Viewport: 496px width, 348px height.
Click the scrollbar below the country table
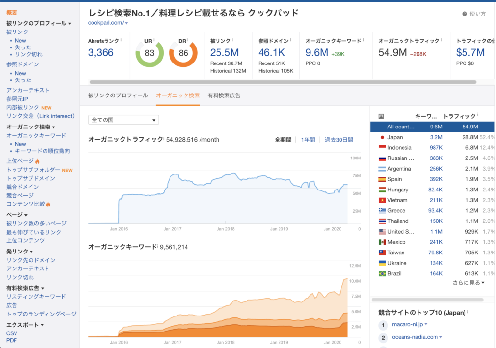click(427, 300)
